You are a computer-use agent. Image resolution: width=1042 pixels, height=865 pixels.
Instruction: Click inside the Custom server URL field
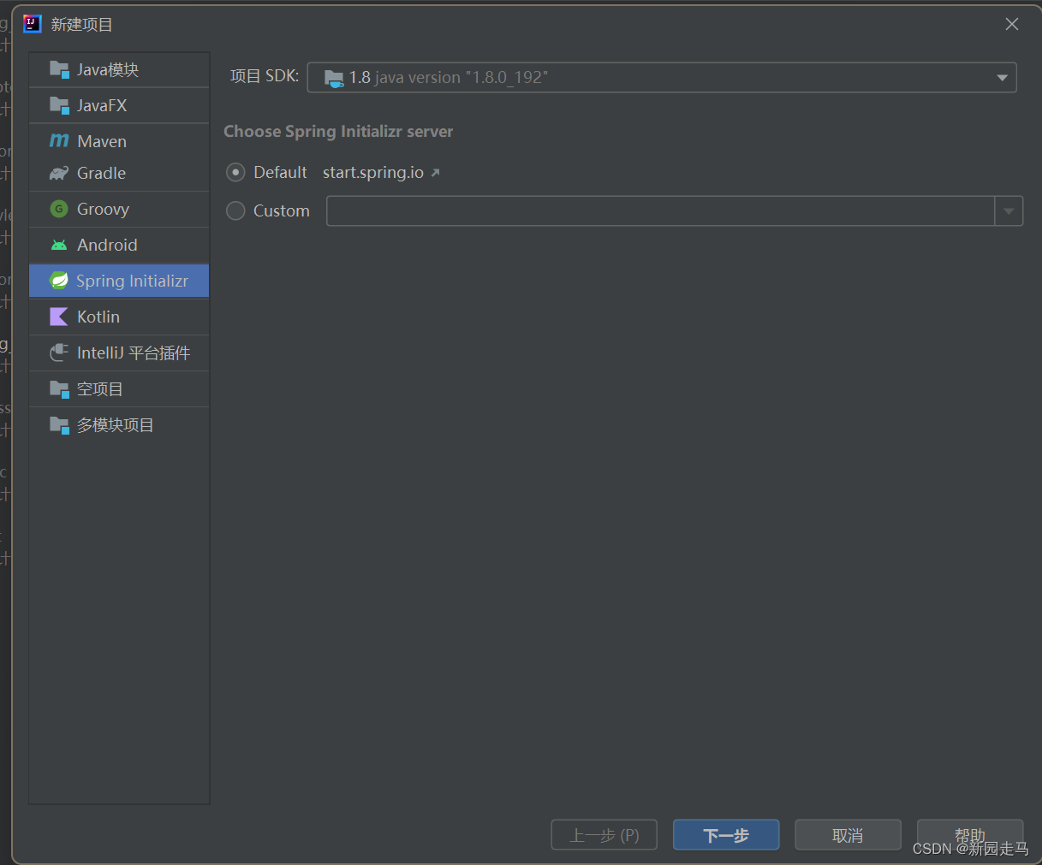tap(660, 211)
